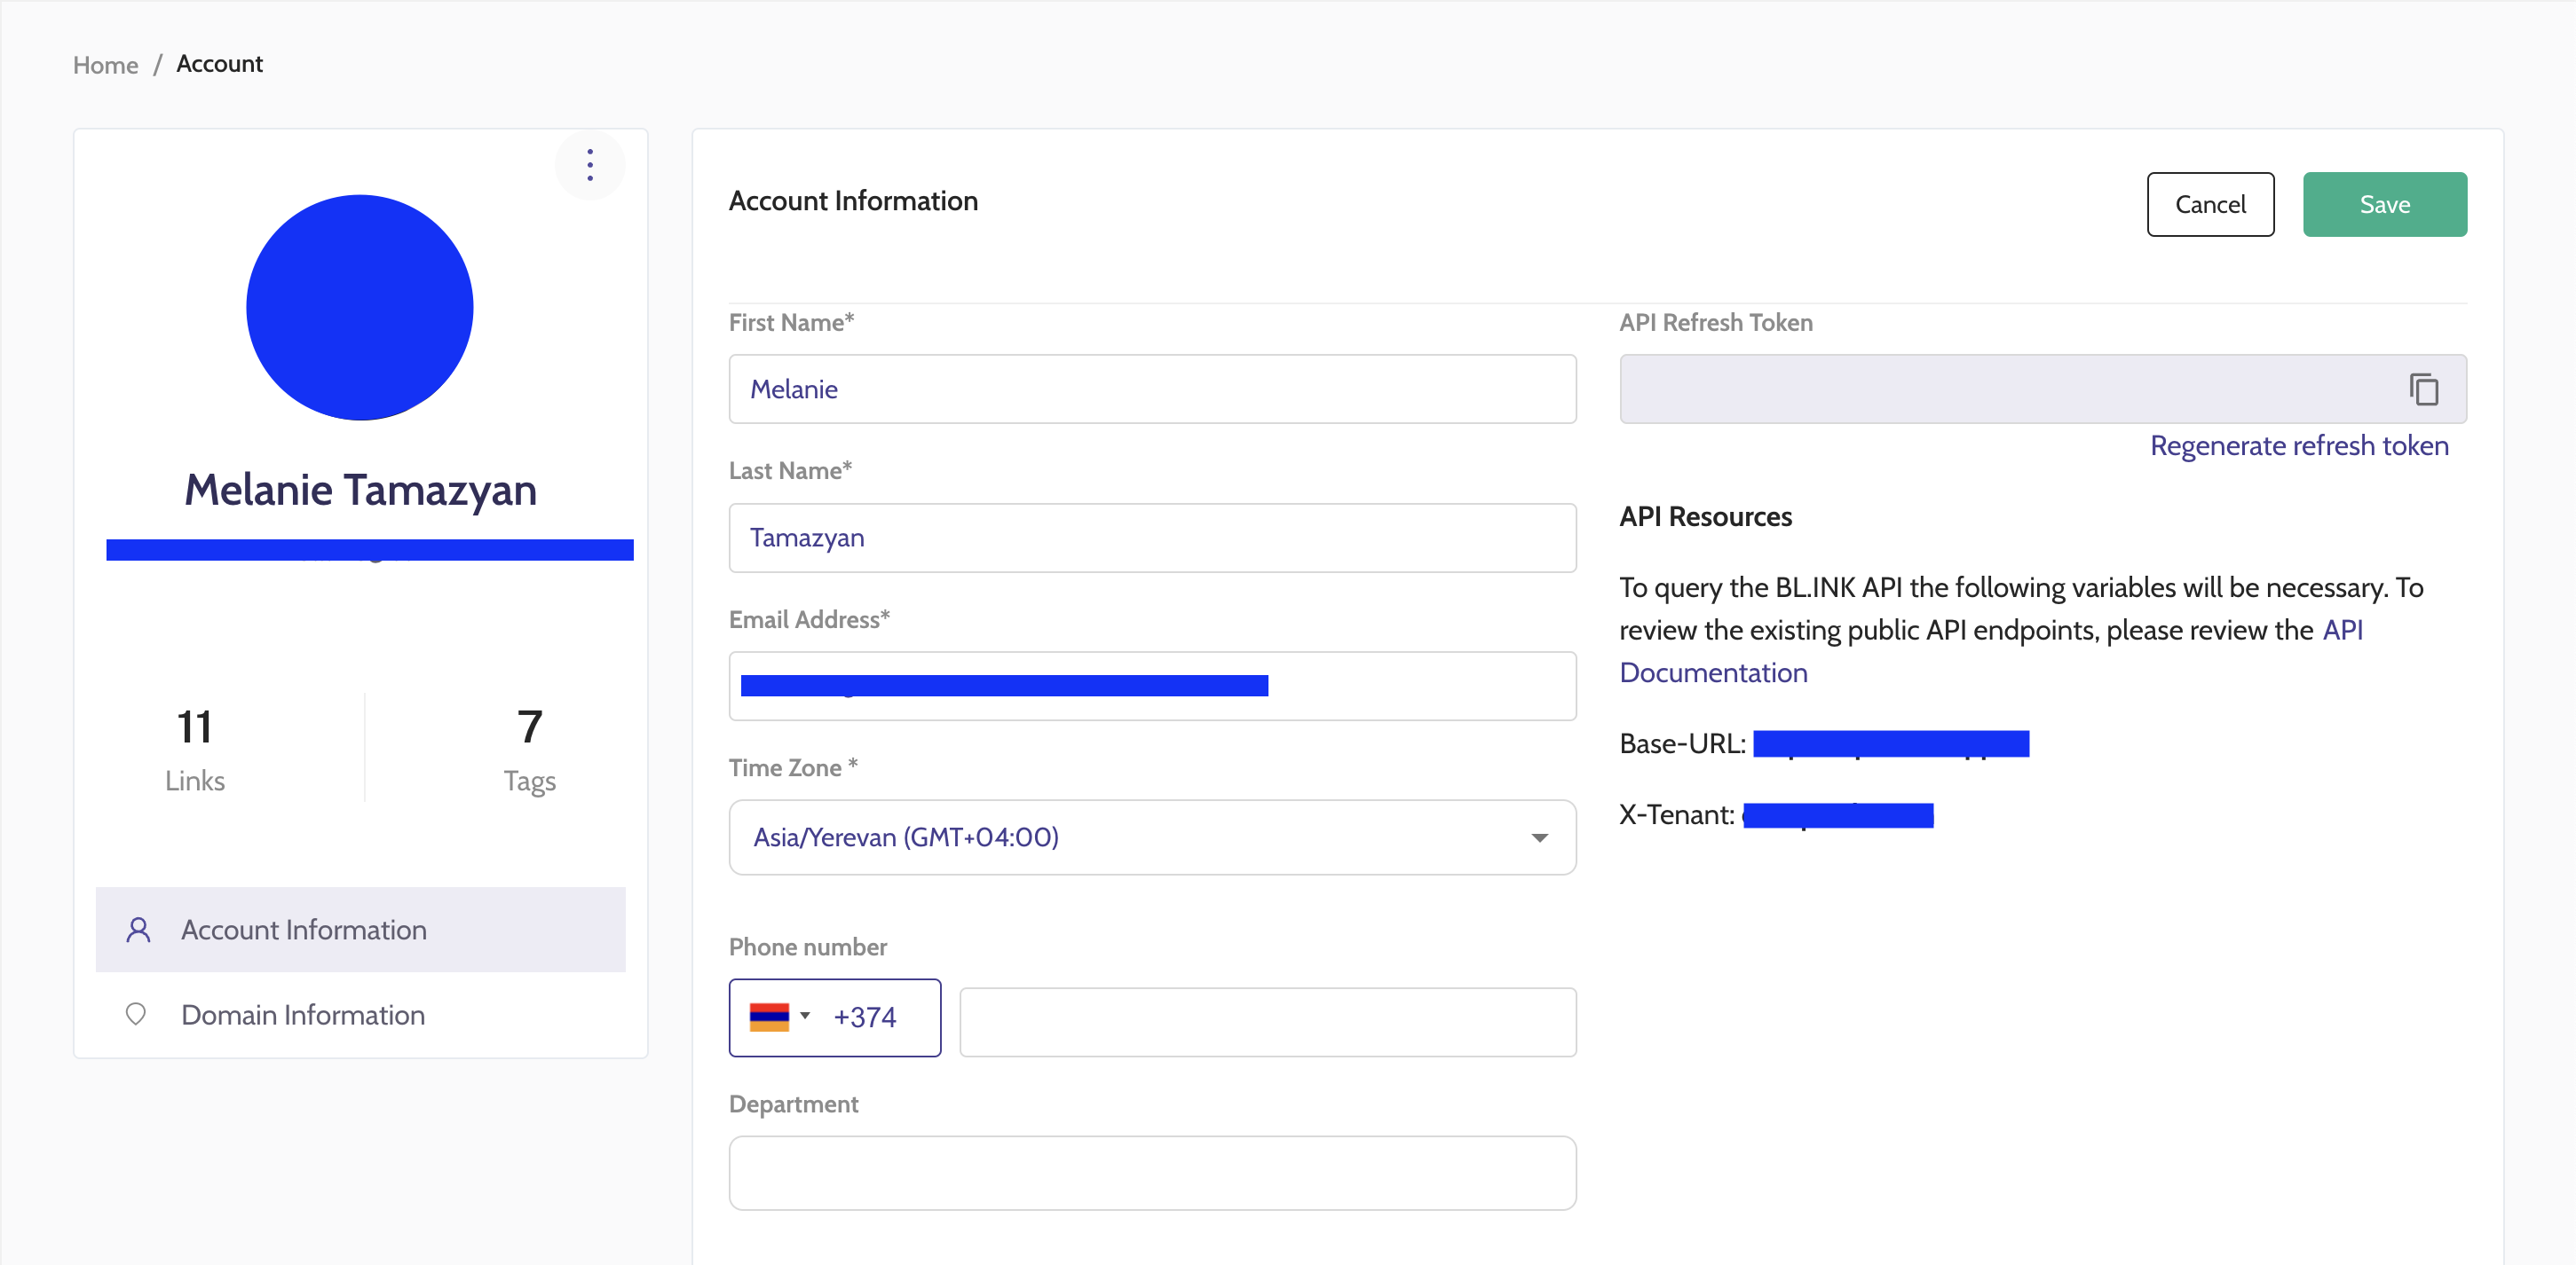This screenshot has width=2576, height=1265.
Task: Select Account Information in sidebar
Action: (x=303, y=931)
